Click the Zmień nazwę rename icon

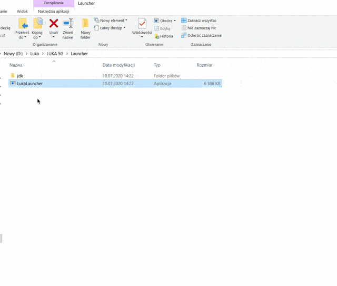pyautogui.click(x=68, y=23)
